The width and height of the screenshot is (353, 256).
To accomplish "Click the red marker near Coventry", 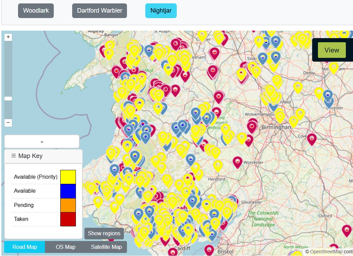I will [x=312, y=139].
